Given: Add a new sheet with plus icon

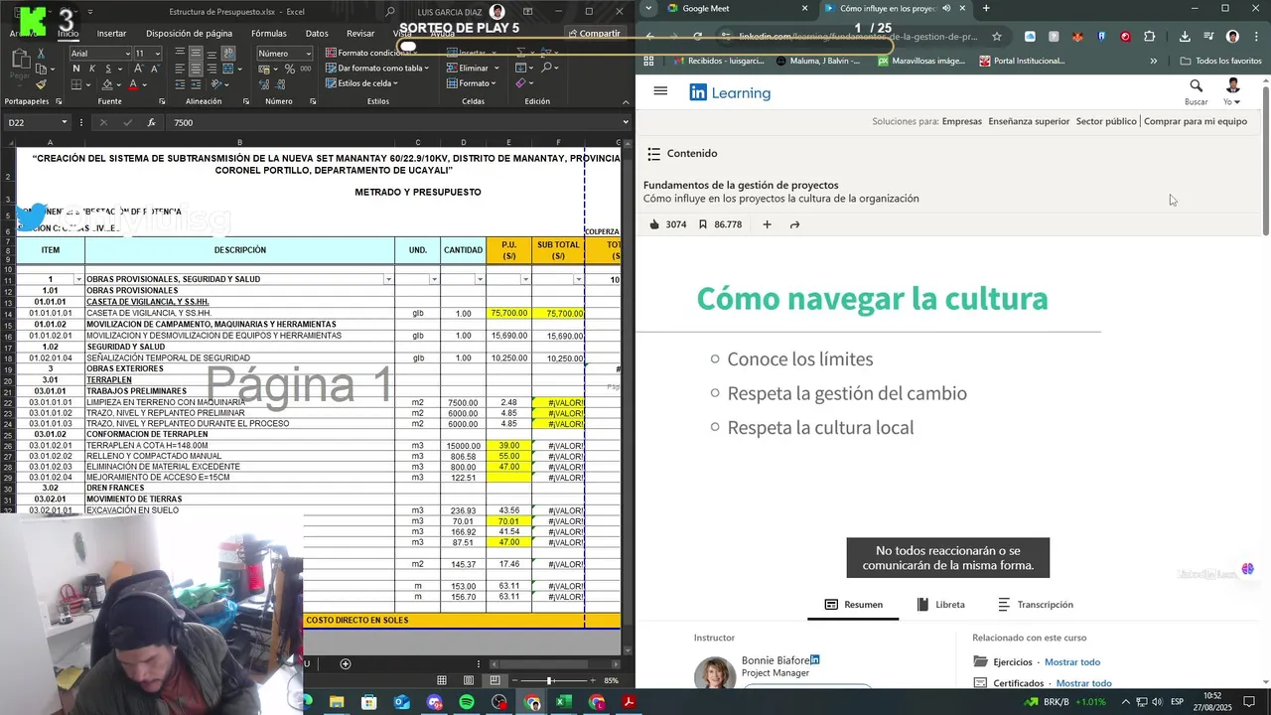Looking at the screenshot, I should [346, 663].
